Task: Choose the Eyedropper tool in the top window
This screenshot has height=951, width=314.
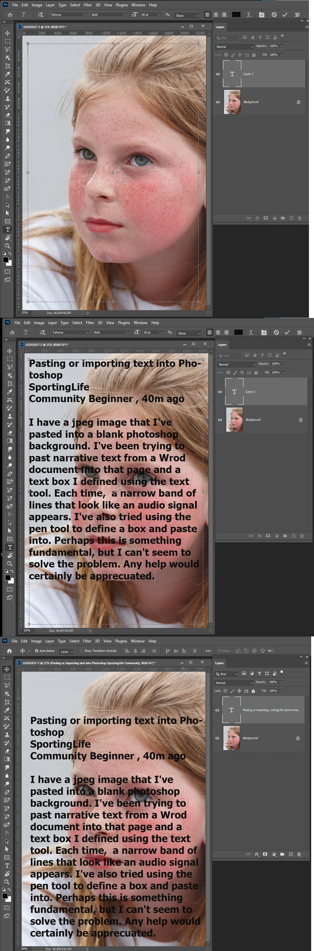Action: [7, 74]
